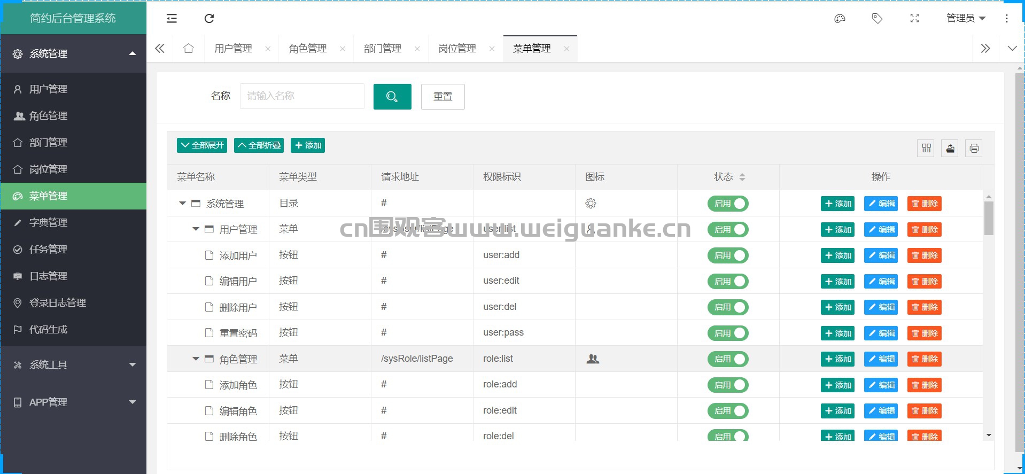Collapse the 用户管理 tree node arrow
The height and width of the screenshot is (474, 1025).
click(196, 229)
